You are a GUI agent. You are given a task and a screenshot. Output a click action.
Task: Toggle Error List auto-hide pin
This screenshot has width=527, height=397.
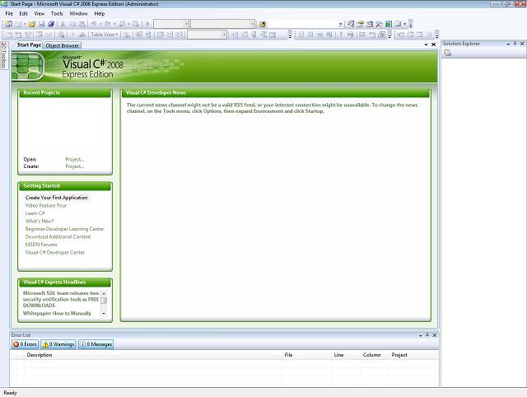point(427,335)
